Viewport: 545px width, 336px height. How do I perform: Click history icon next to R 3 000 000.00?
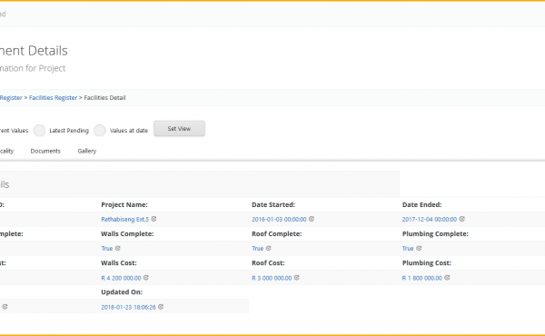296,278
